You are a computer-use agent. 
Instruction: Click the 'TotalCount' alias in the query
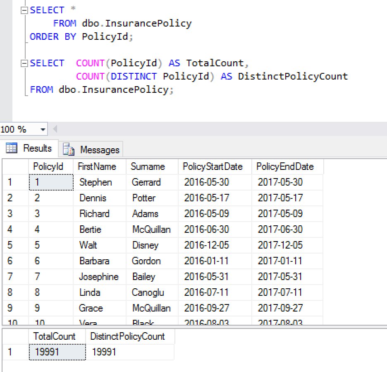[x=215, y=63]
